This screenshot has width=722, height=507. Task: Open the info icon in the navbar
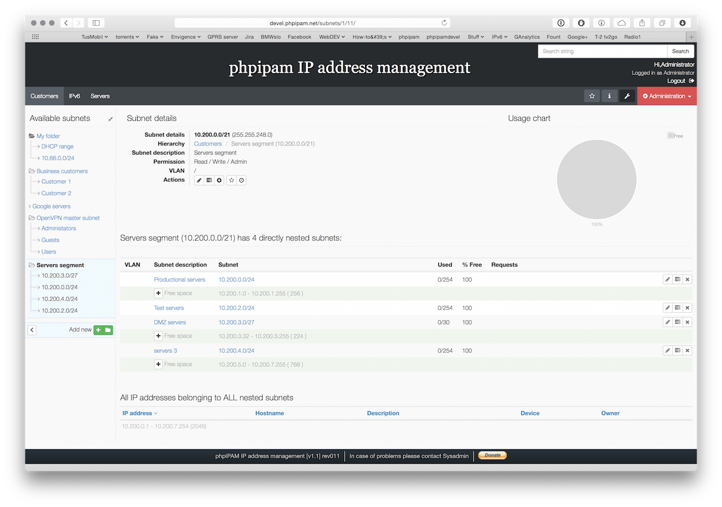pos(609,96)
